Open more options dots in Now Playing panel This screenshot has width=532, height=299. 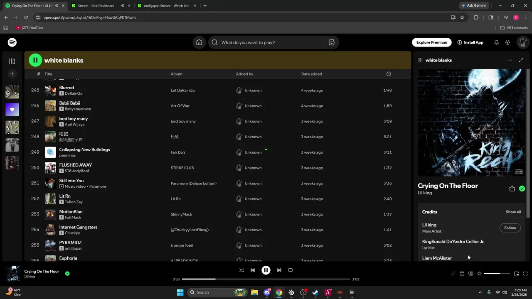pyautogui.click(x=510, y=60)
